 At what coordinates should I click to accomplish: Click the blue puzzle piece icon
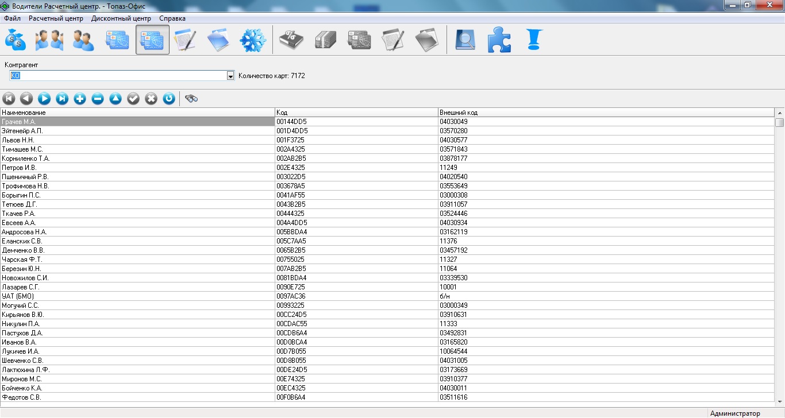[x=499, y=40]
